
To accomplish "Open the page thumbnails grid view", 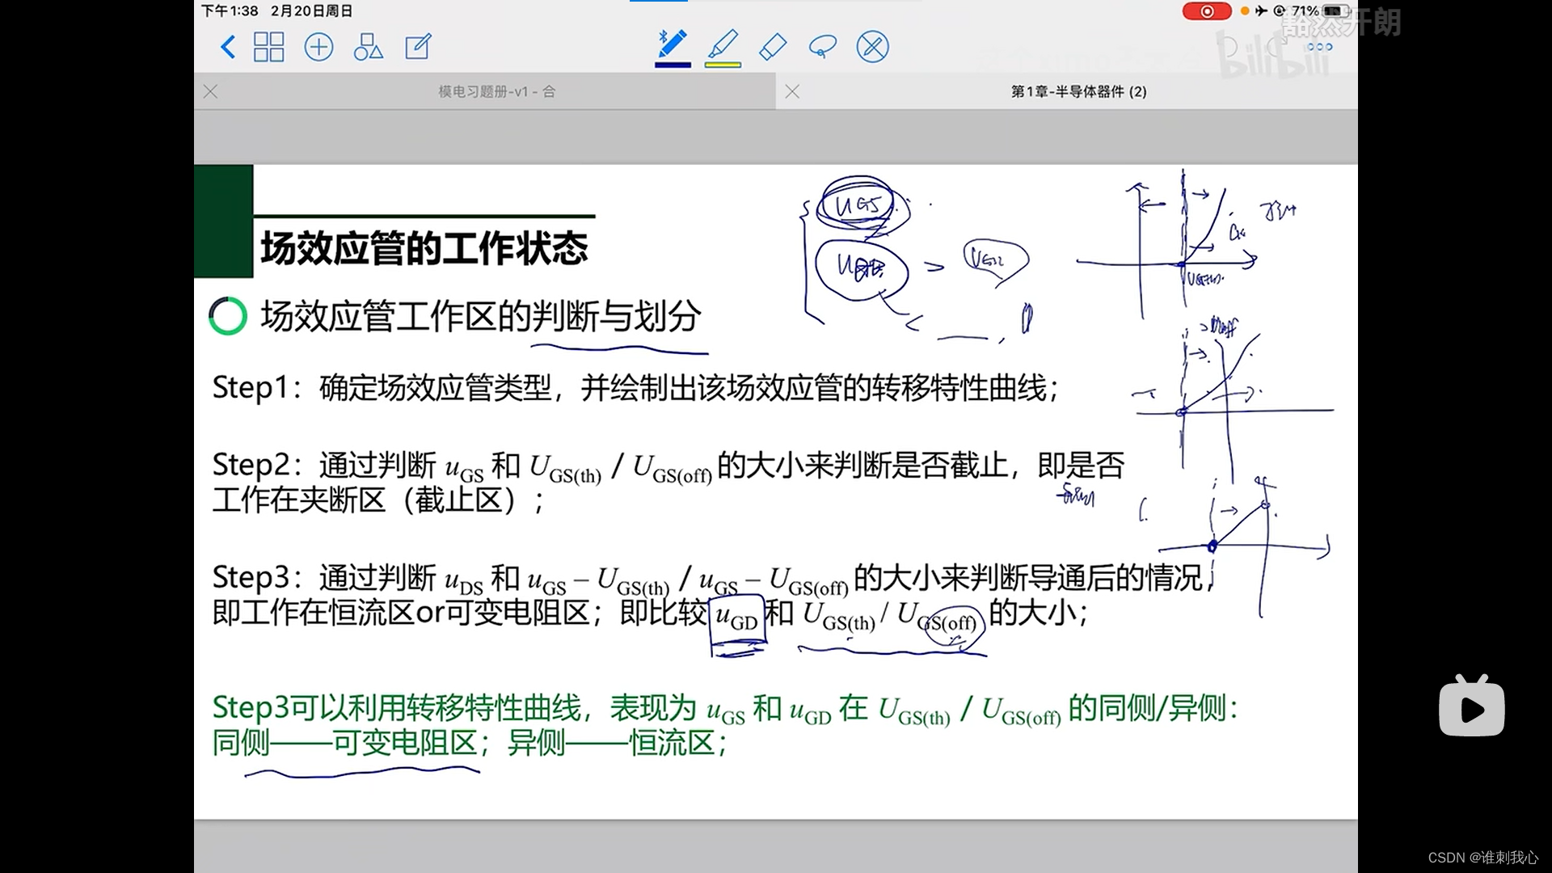I will click(268, 47).
